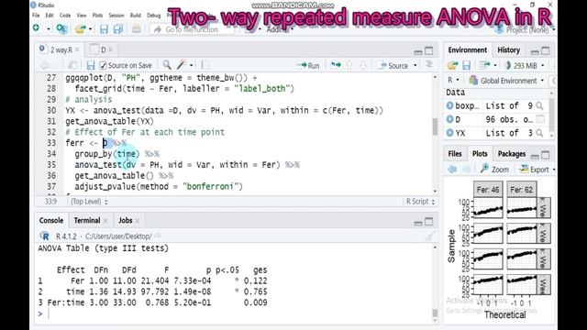587x330 pixels.
Task: Open the Edit menu
Action: click(x=50, y=16)
